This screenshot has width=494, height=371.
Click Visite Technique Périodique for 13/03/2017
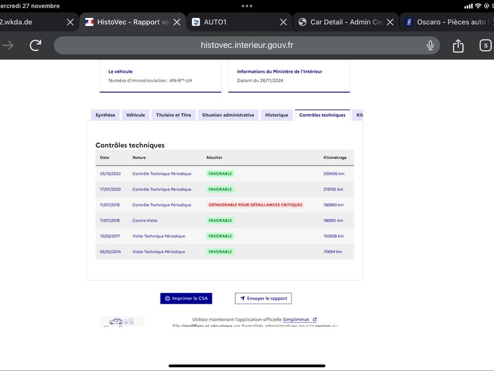point(159,236)
